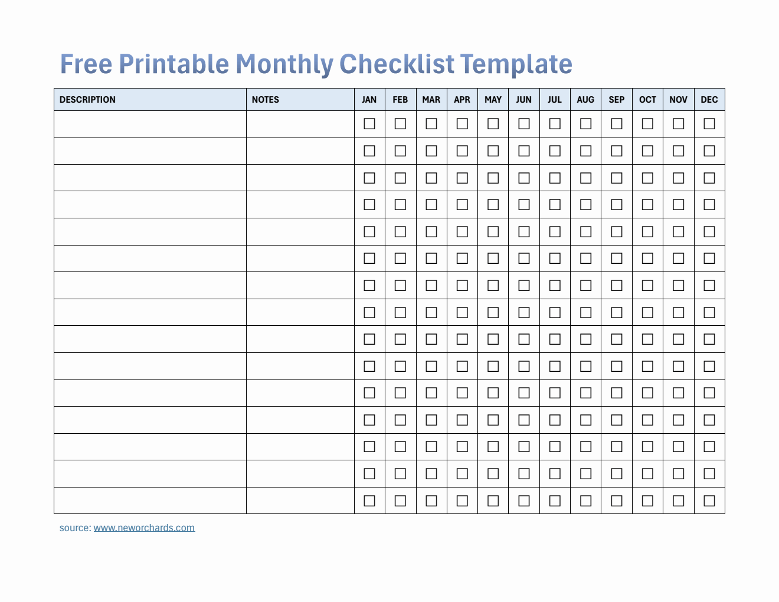The width and height of the screenshot is (779, 602).
Task: Click the last row's notes cell
Action: pyautogui.click(x=300, y=500)
